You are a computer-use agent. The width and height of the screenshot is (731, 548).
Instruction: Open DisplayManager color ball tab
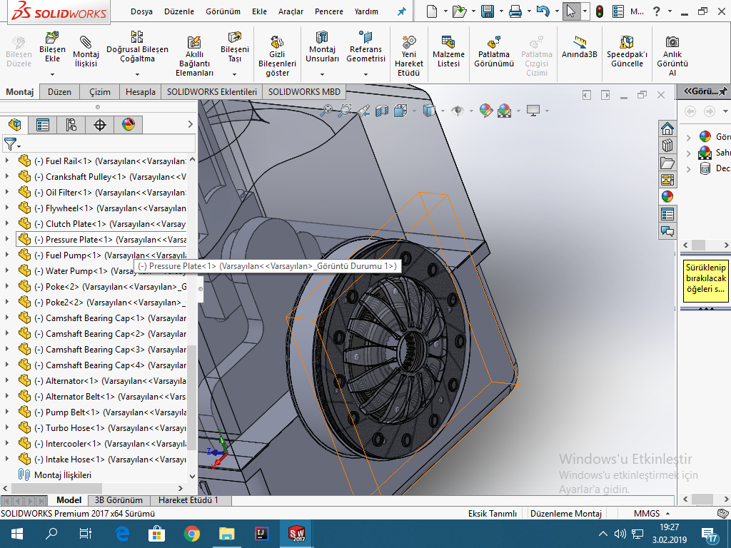(128, 125)
